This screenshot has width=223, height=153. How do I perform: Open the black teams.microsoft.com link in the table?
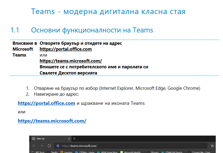tap(71, 61)
